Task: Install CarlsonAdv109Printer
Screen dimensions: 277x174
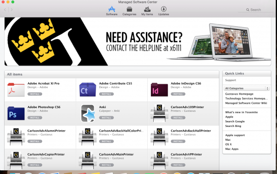Action: [x=178, y=118]
